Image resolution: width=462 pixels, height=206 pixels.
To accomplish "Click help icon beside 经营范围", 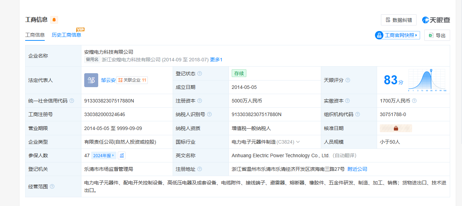I will click(52, 186).
